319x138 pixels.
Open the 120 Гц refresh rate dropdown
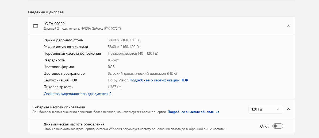[x=266, y=109]
